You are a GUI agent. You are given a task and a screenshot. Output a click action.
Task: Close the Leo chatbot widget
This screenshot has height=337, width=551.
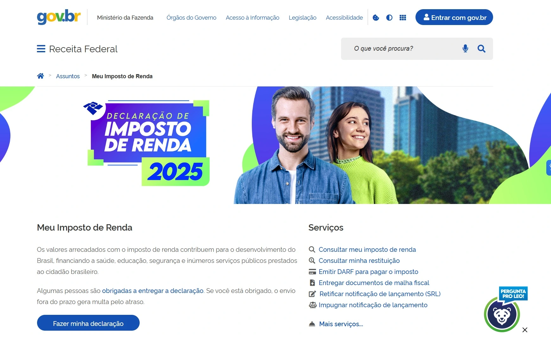(x=525, y=330)
